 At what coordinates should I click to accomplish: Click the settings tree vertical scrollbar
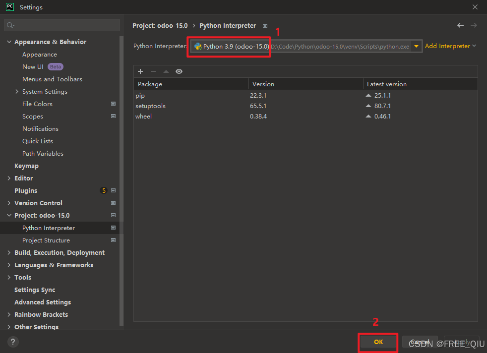click(122, 180)
